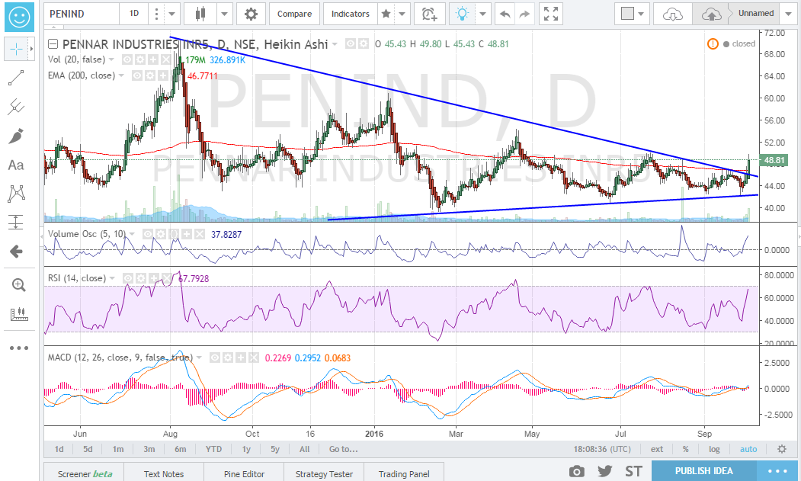
Task: Hide the MACD indicator with eye icon
Action: click(x=215, y=358)
